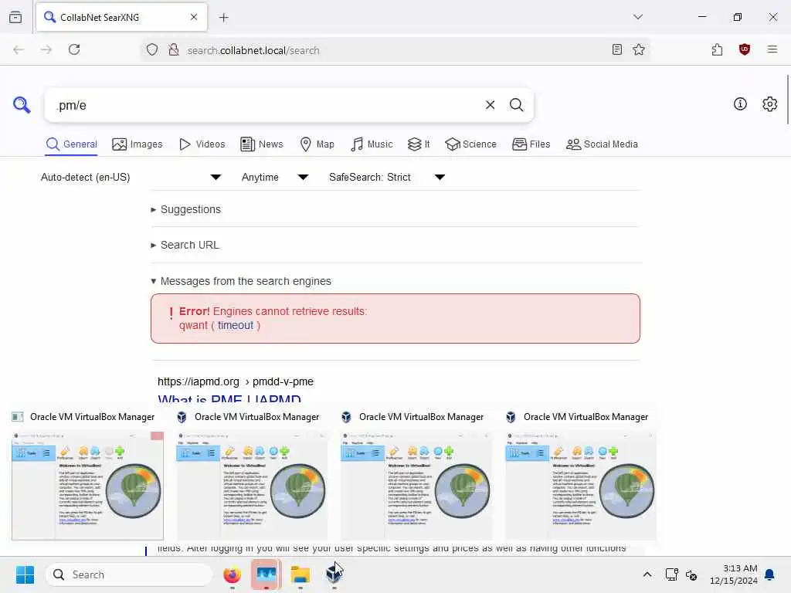Viewport: 791px width, 593px height.
Task: Show hidden system tray icons
Action: (x=647, y=574)
